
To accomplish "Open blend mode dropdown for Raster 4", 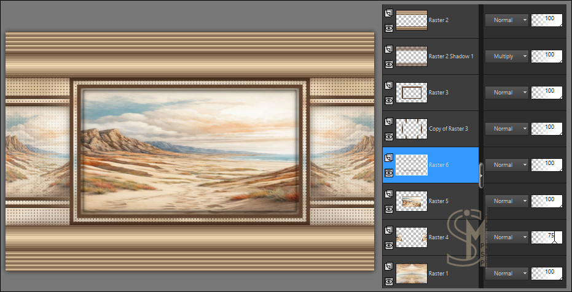I will coord(506,237).
